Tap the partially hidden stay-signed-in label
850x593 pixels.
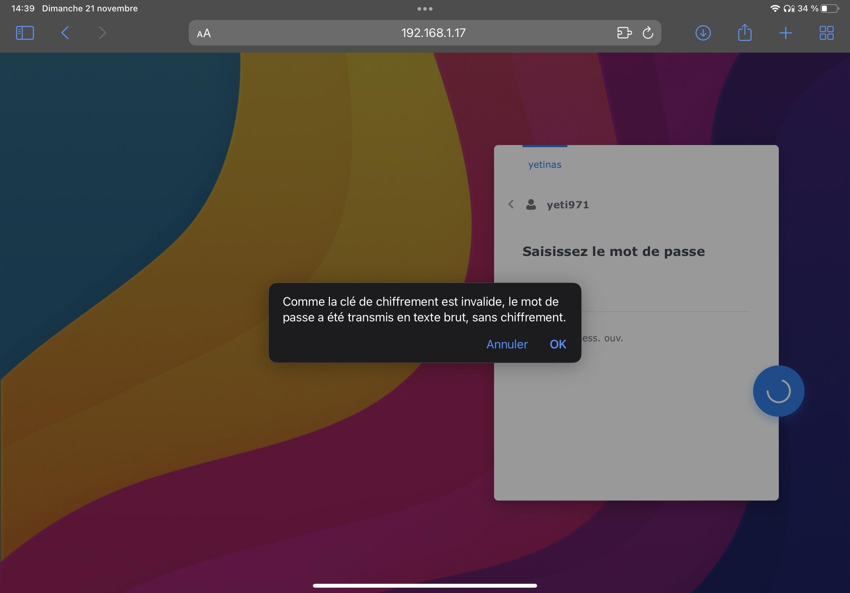coord(603,338)
